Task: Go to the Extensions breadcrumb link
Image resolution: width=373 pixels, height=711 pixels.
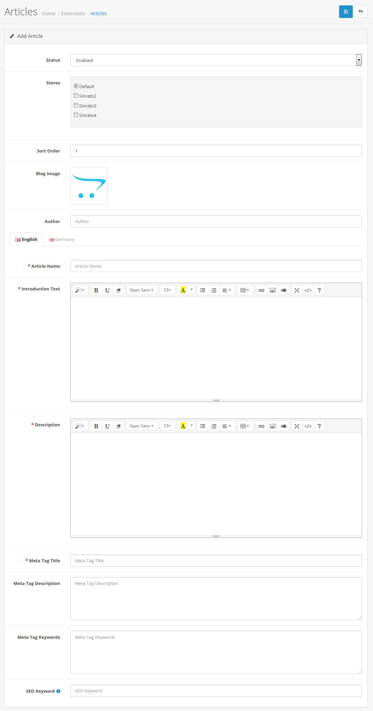Action: 73,14
